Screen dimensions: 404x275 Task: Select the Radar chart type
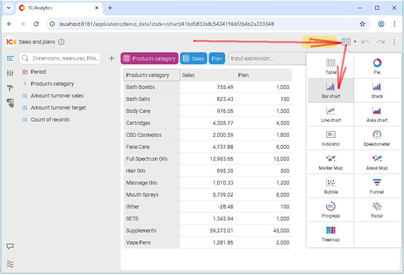377,210
